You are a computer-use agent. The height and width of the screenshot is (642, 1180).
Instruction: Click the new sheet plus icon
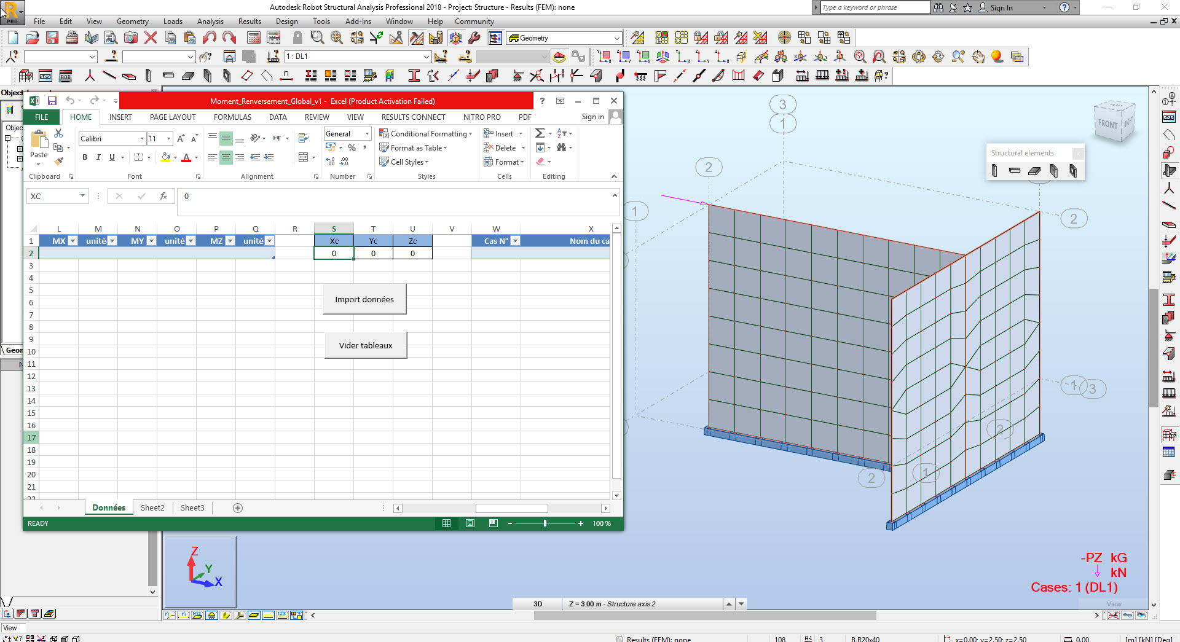tap(238, 507)
